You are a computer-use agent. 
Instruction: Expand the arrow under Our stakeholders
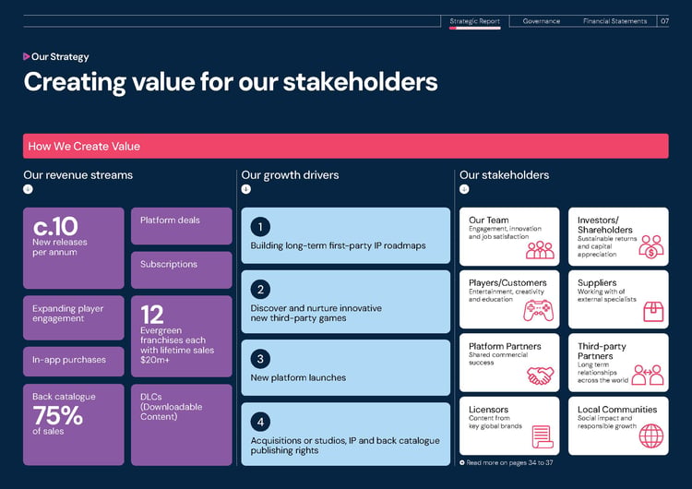point(464,189)
